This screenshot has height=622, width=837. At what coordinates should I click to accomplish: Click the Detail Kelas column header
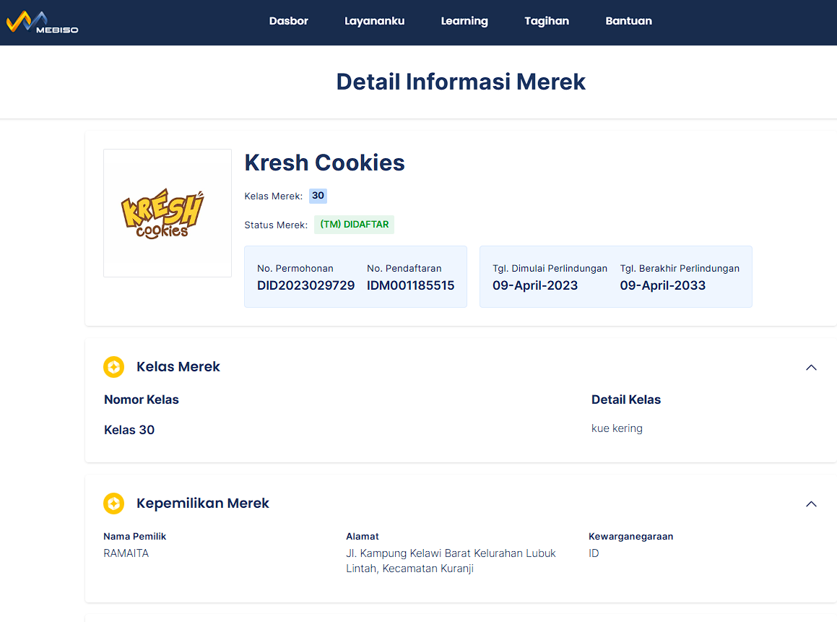(625, 399)
